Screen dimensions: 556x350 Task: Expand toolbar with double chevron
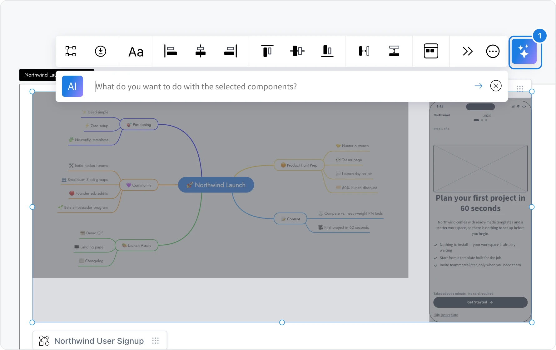468,51
